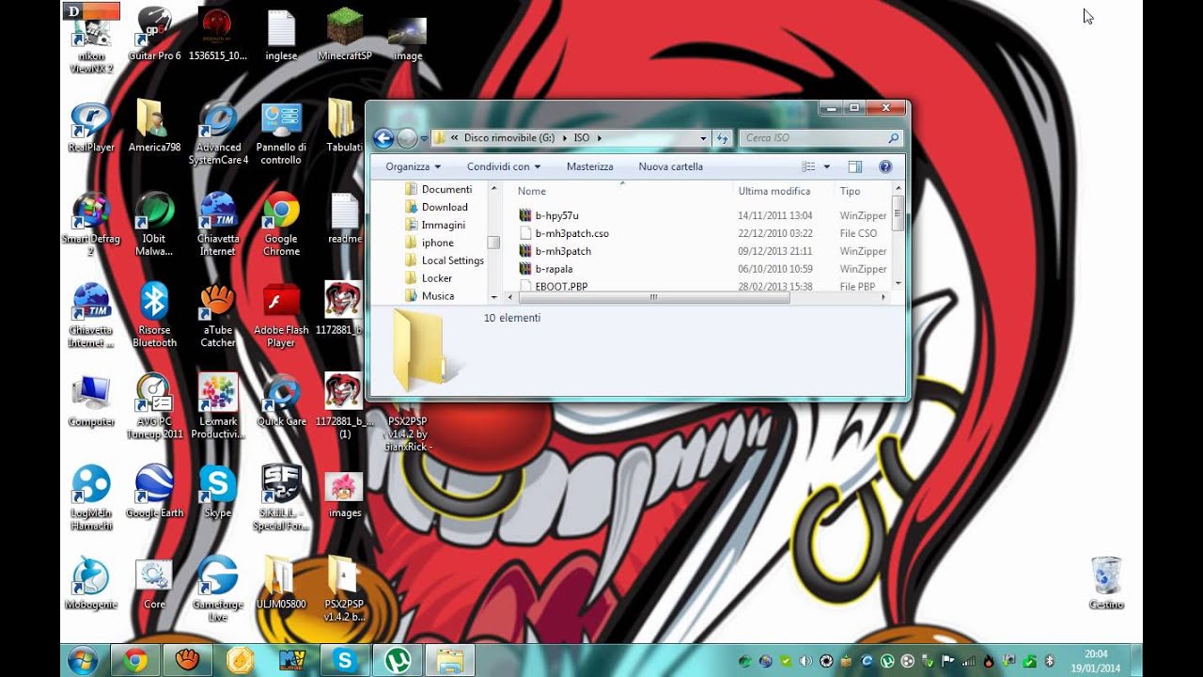The width and height of the screenshot is (1203, 677).
Task: Select the Adobe Flash Player desktop icon
Action: [281, 315]
